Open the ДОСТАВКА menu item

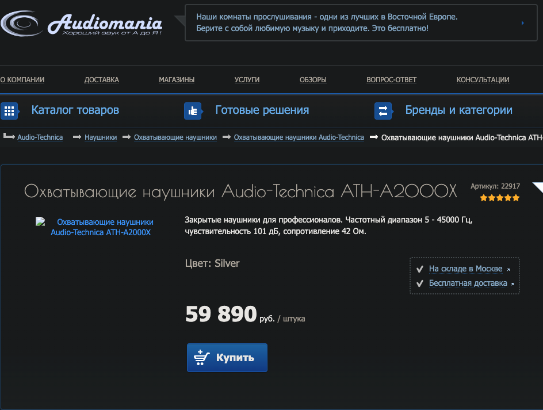pos(101,80)
